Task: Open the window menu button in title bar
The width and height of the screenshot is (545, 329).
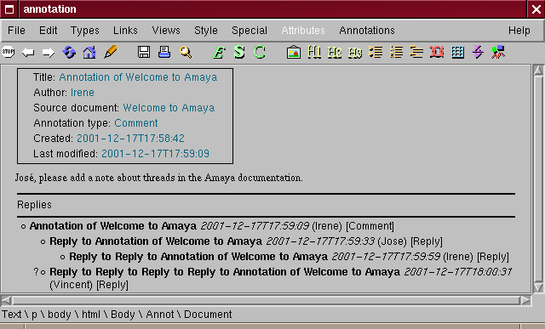Action: point(9,9)
